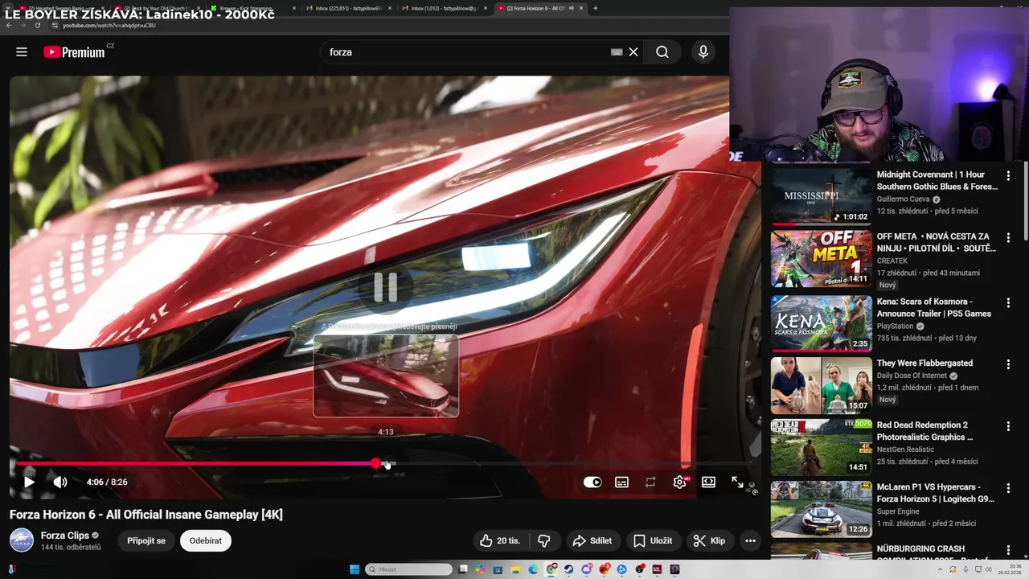The width and height of the screenshot is (1029, 579).
Task: Open PlayStation channel link
Action: (x=895, y=326)
